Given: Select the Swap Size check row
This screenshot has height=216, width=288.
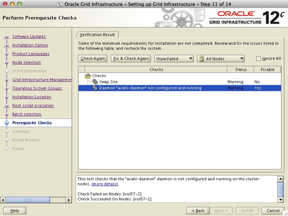Looking at the screenshot, I should [180, 82].
